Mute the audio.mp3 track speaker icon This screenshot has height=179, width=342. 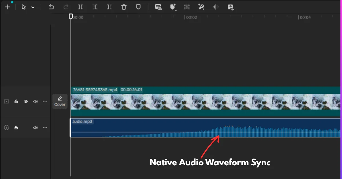coord(35,127)
